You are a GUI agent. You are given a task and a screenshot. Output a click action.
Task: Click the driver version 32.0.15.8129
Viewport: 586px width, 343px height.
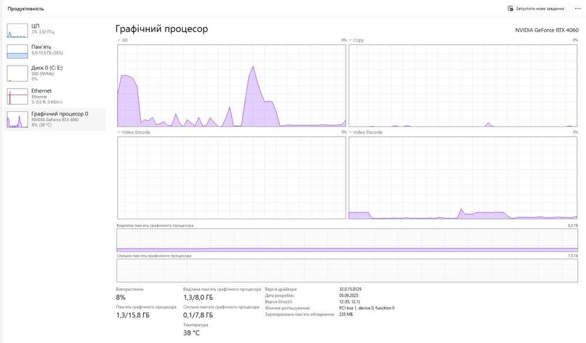pos(350,289)
